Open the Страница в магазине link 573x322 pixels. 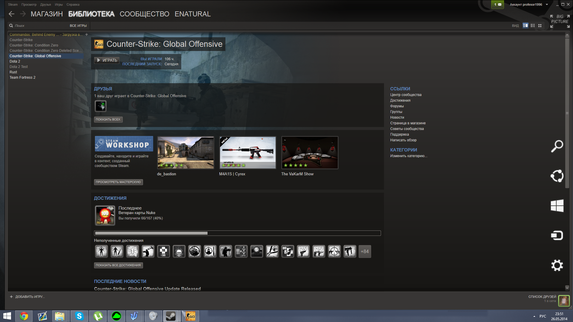point(408,123)
